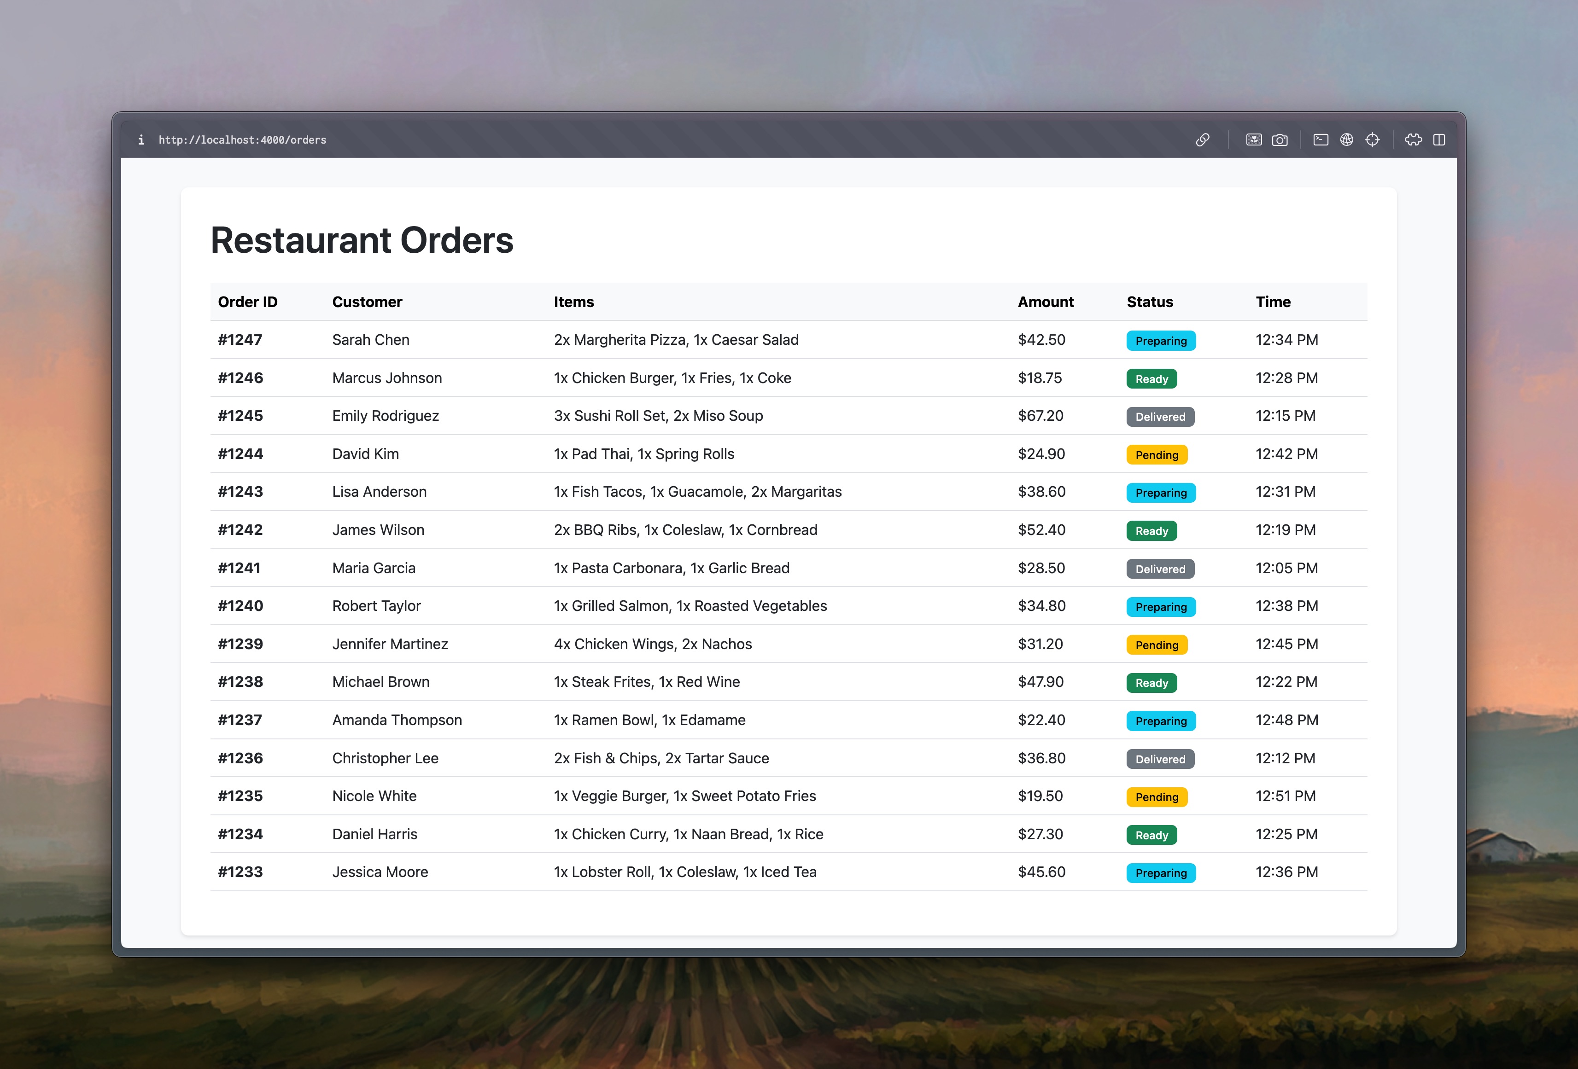Sort by the Customer column header
The image size is (1578, 1069).
point(367,302)
